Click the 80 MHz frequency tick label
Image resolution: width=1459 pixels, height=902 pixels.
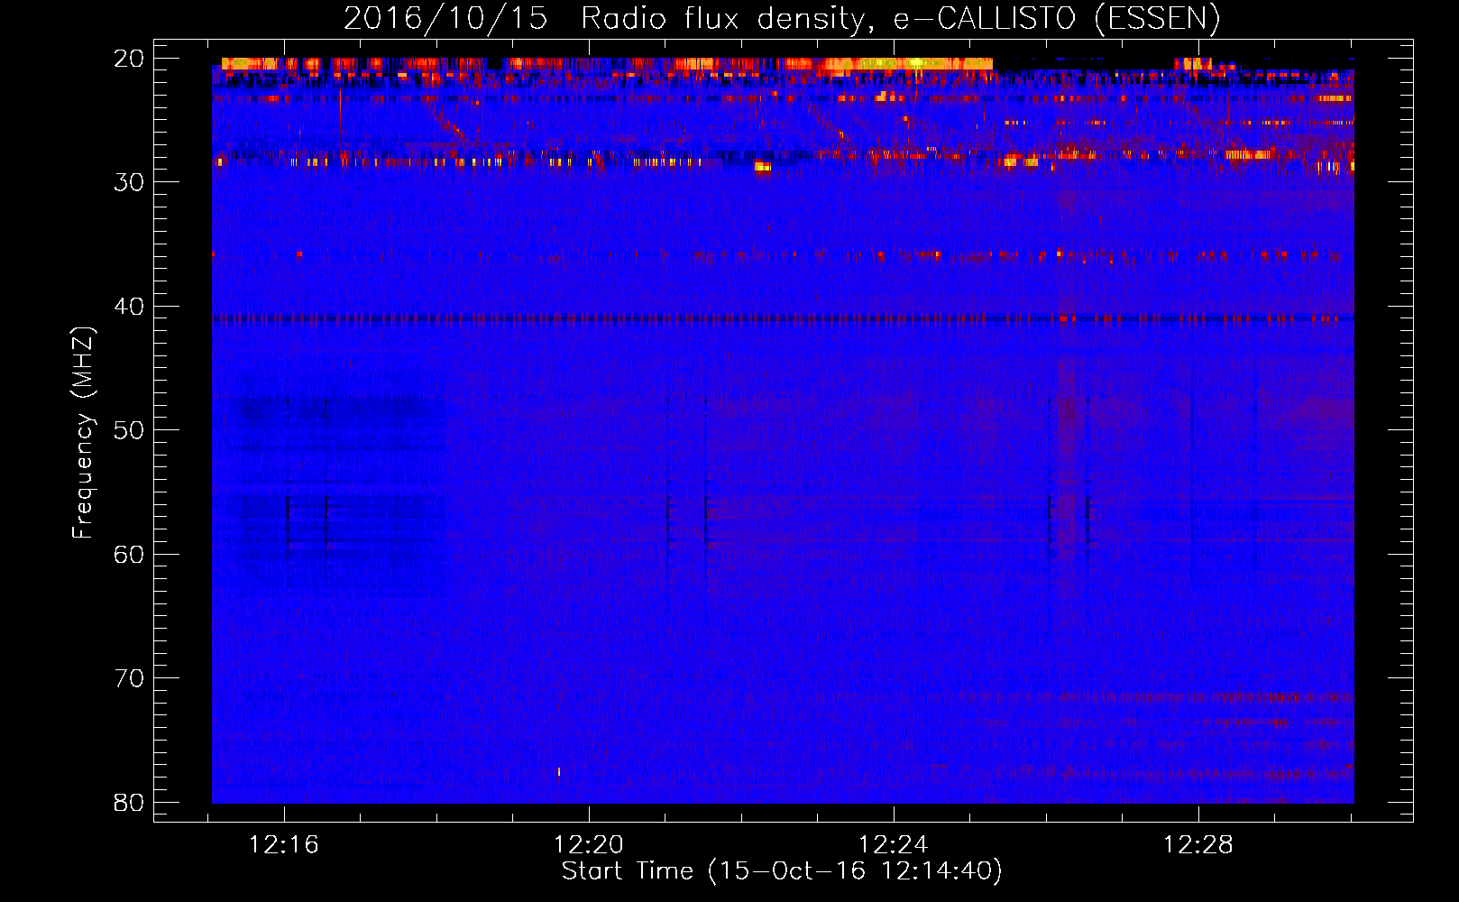pyautogui.click(x=129, y=803)
